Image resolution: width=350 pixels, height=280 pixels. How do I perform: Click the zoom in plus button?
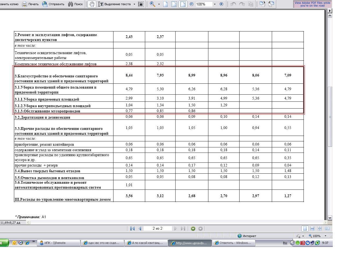(221, 4)
